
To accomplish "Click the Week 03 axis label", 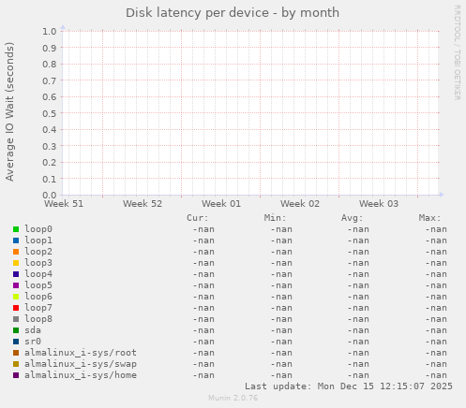I will pyautogui.click(x=379, y=204).
